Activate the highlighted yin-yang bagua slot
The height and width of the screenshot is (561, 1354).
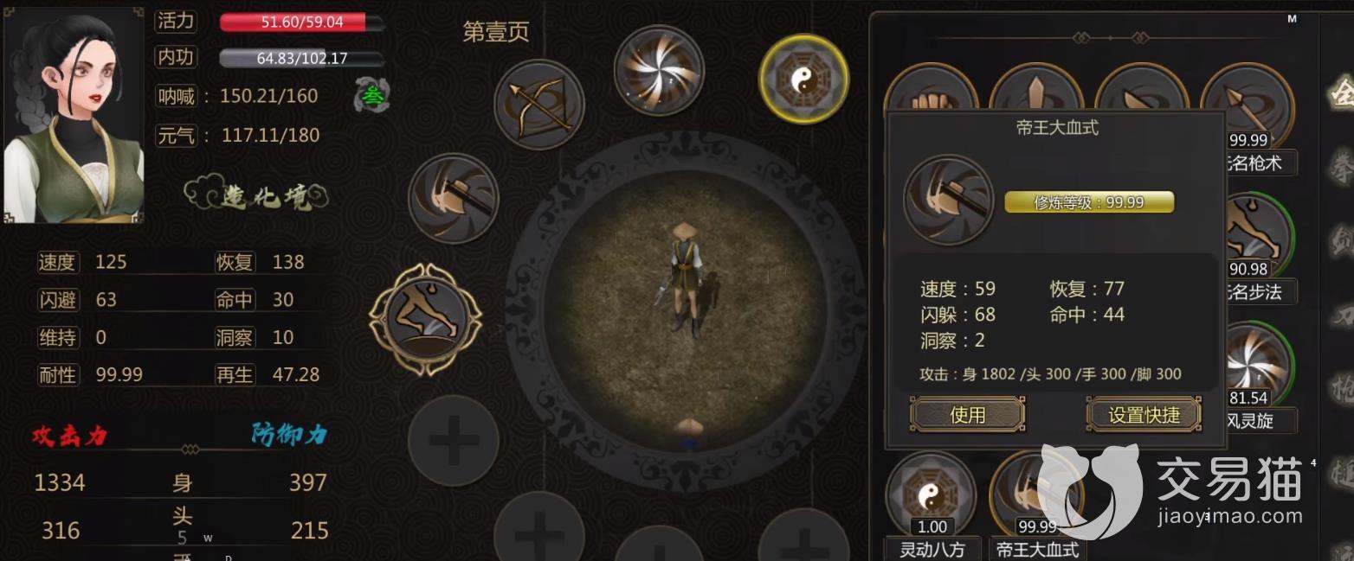(803, 79)
